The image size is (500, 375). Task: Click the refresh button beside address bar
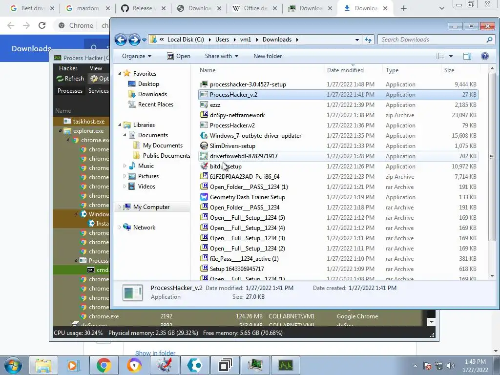click(368, 40)
